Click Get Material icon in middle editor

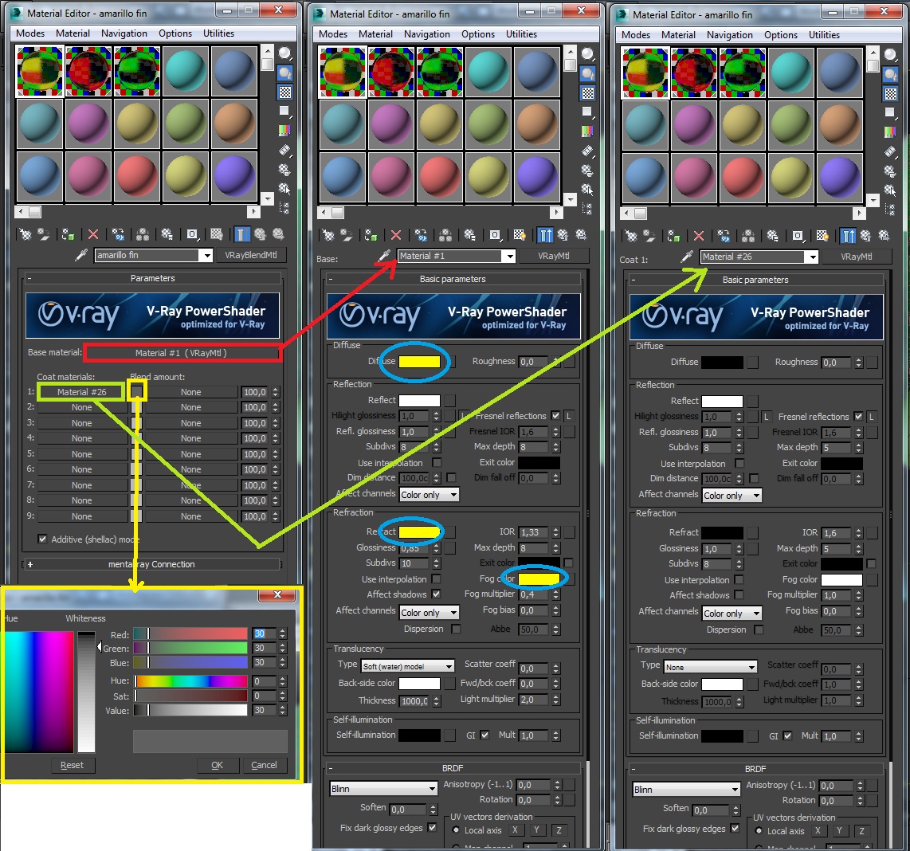328,235
